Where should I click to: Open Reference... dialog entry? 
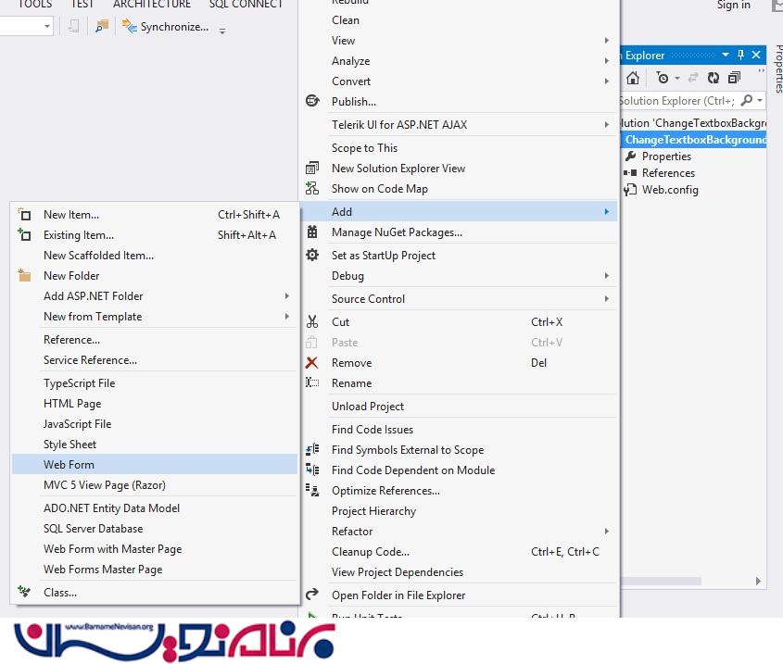tap(155, 340)
